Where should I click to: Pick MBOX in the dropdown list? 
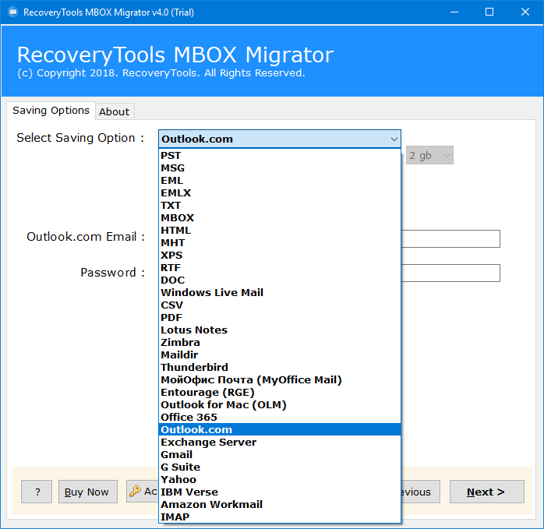click(x=280, y=218)
